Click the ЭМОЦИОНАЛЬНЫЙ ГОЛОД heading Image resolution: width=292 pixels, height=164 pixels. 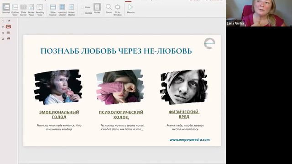coord(59,114)
